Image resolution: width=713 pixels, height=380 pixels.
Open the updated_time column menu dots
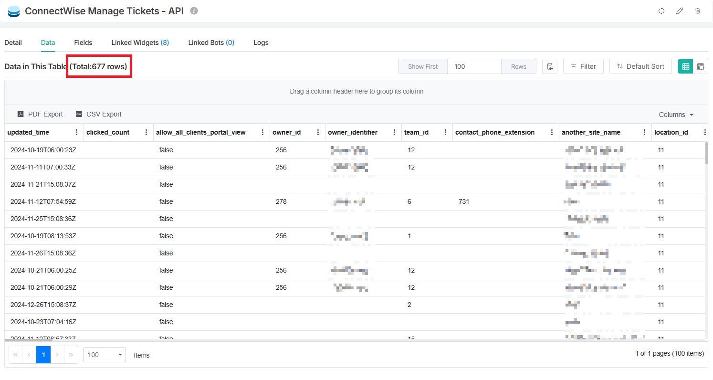77,132
